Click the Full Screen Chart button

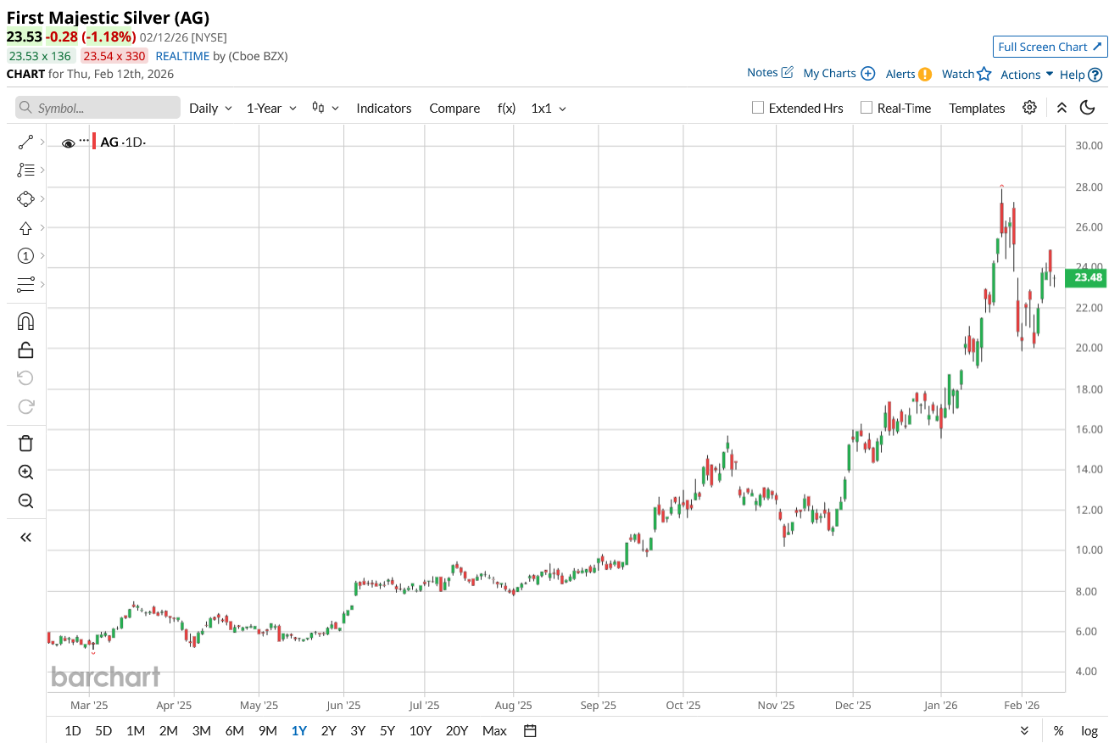tap(1050, 47)
